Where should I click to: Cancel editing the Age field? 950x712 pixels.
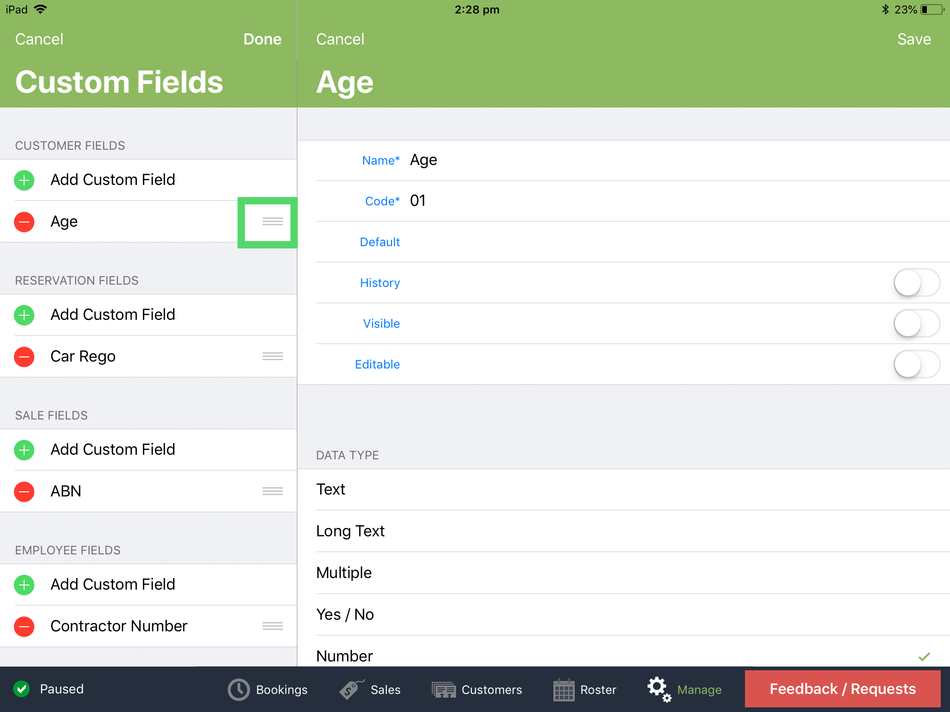tap(340, 39)
